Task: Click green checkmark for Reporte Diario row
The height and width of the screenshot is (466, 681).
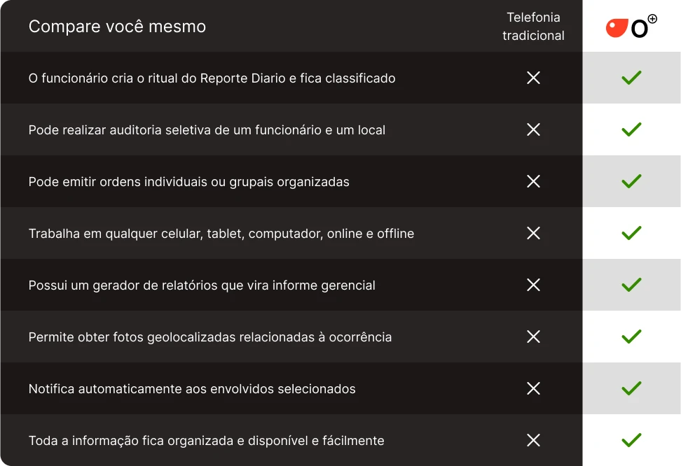Action: pos(631,78)
